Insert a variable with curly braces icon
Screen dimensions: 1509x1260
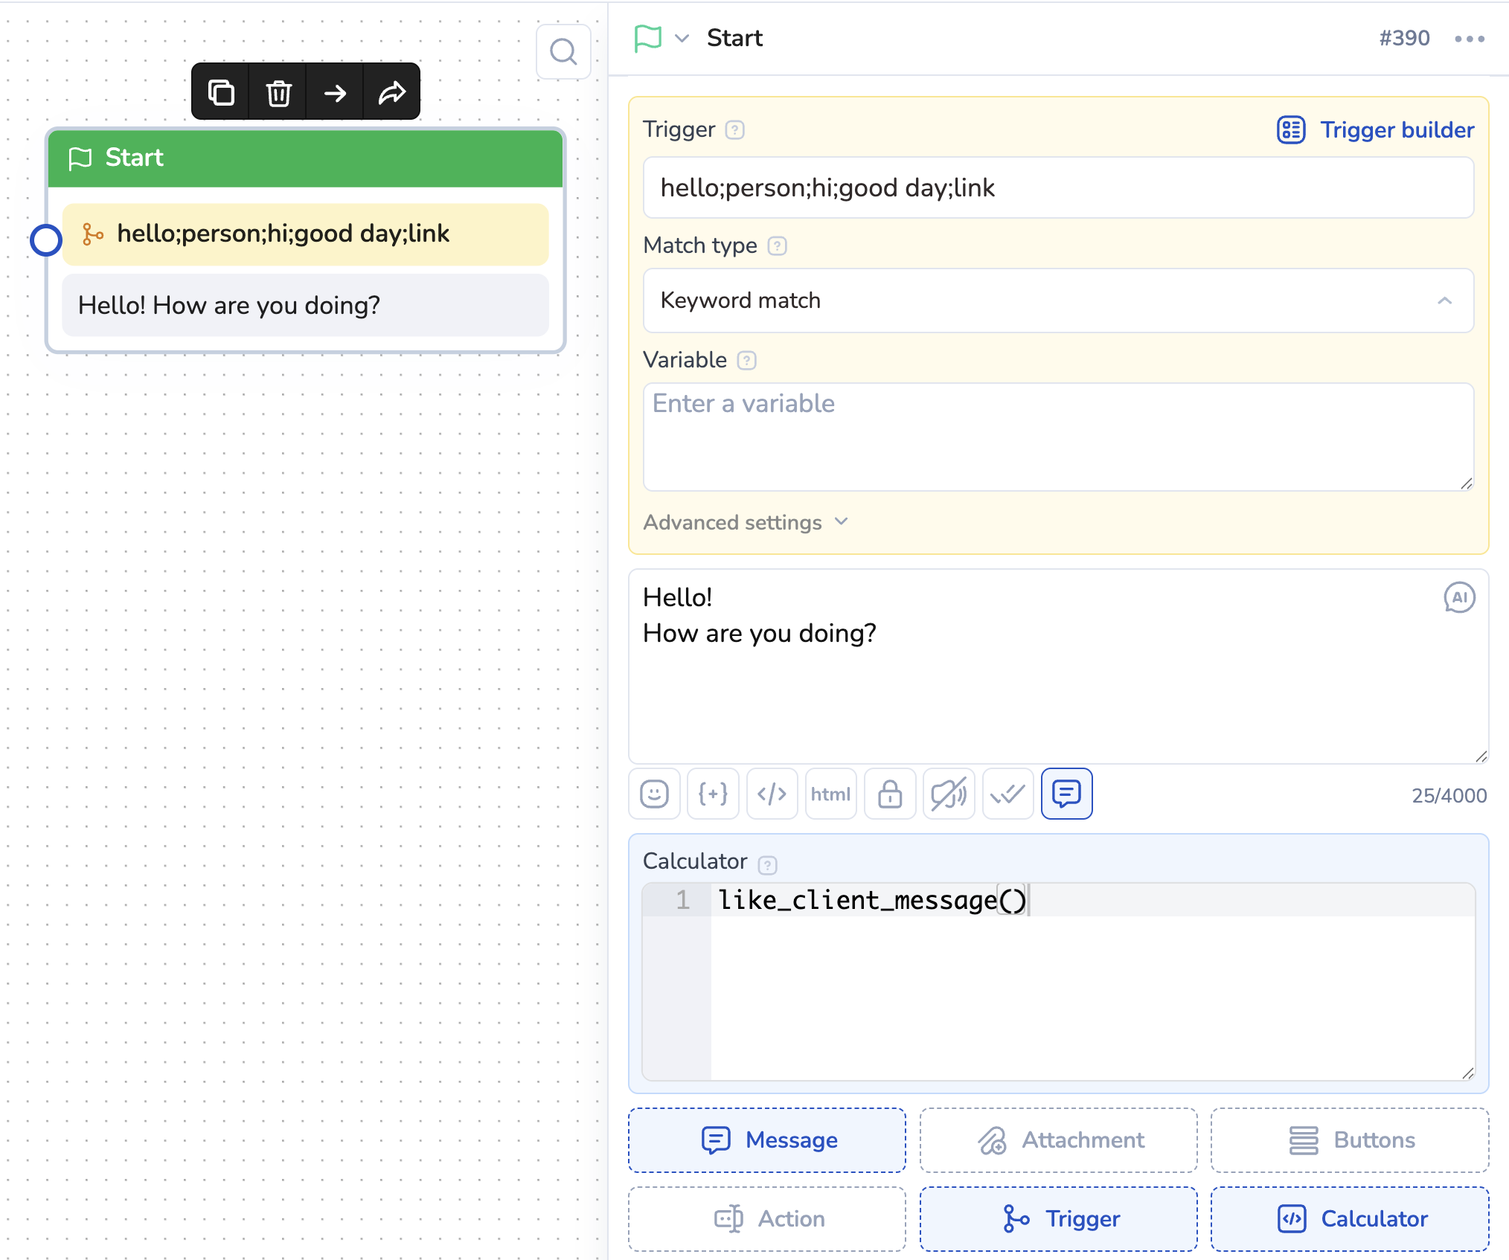point(713,794)
